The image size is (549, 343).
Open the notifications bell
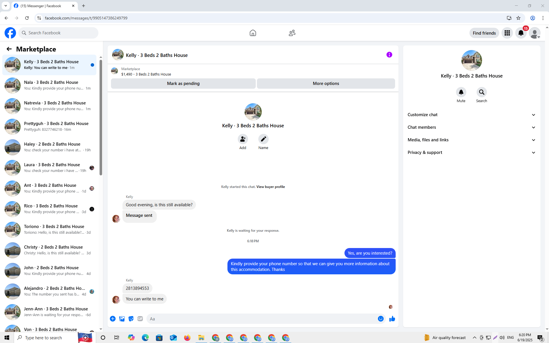coord(521,33)
